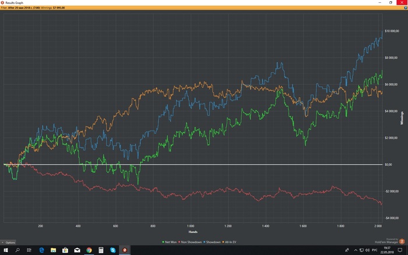This screenshot has height=255, width=408.
Task: Click the $0,00 axis label
Action: 388,165
